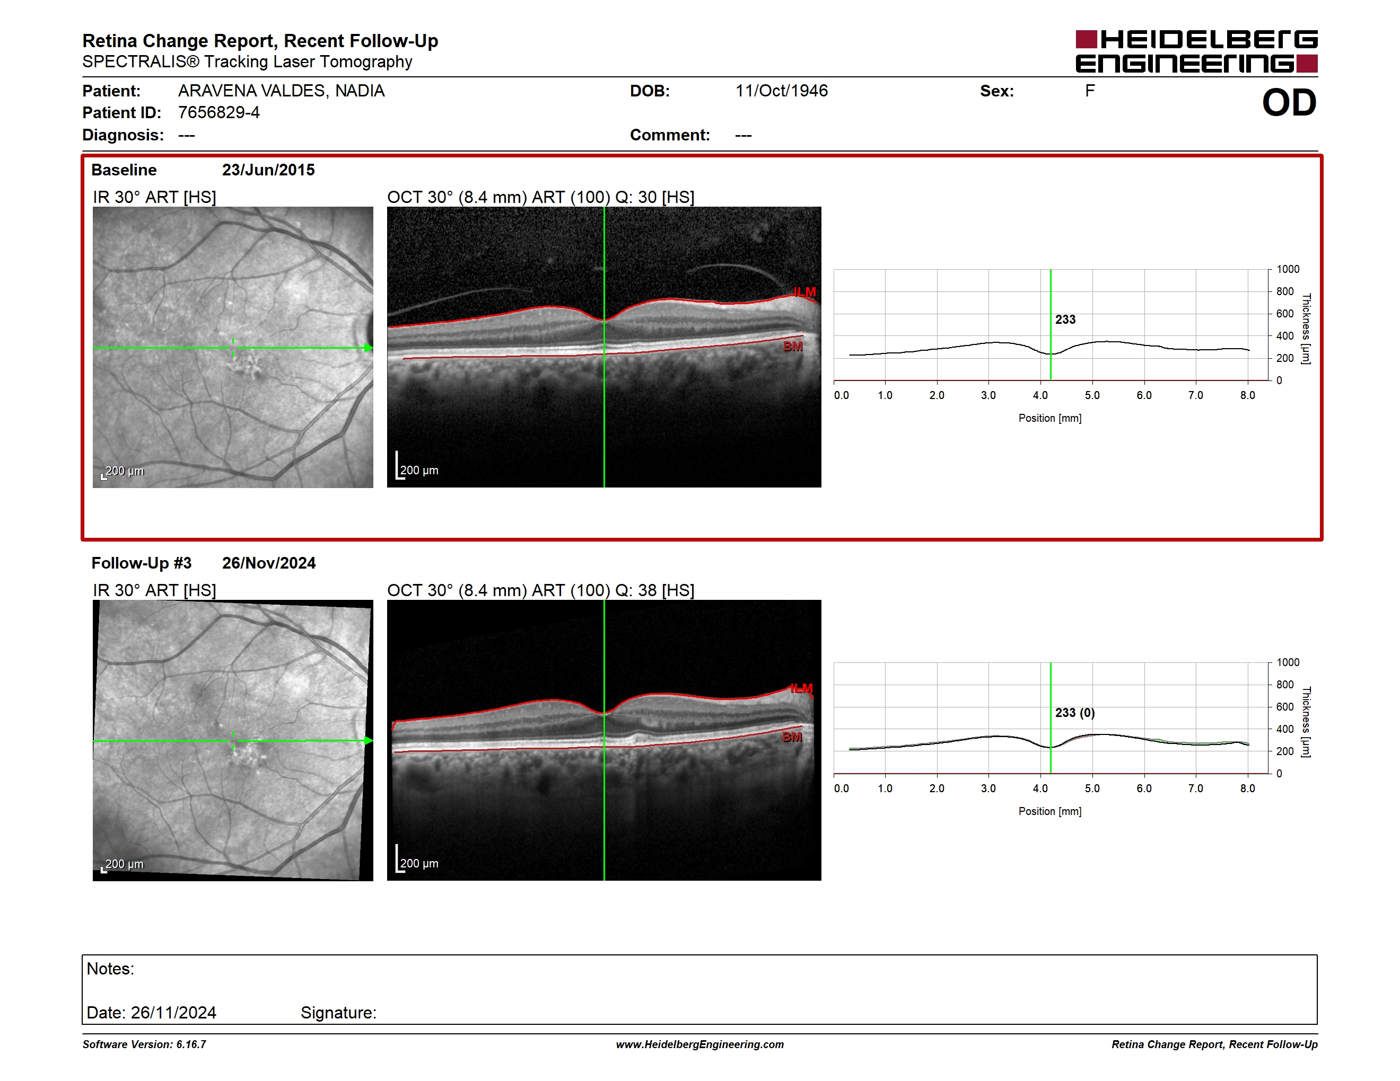Image resolution: width=1400 pixels, height=1081 pixels.
Task: Click the 200 µm scale bar on baseline IR image
Action: click(122, 472)
